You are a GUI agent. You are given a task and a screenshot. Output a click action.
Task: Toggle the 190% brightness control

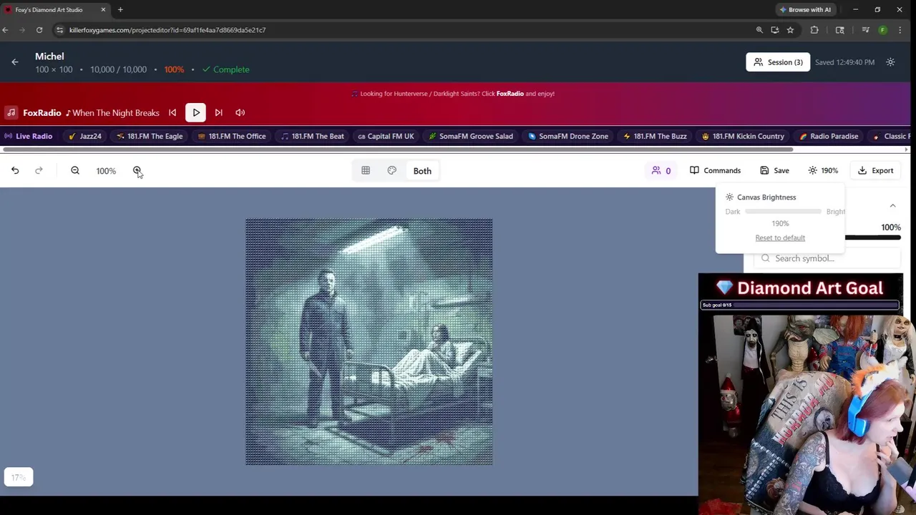(x=823, y=170)
